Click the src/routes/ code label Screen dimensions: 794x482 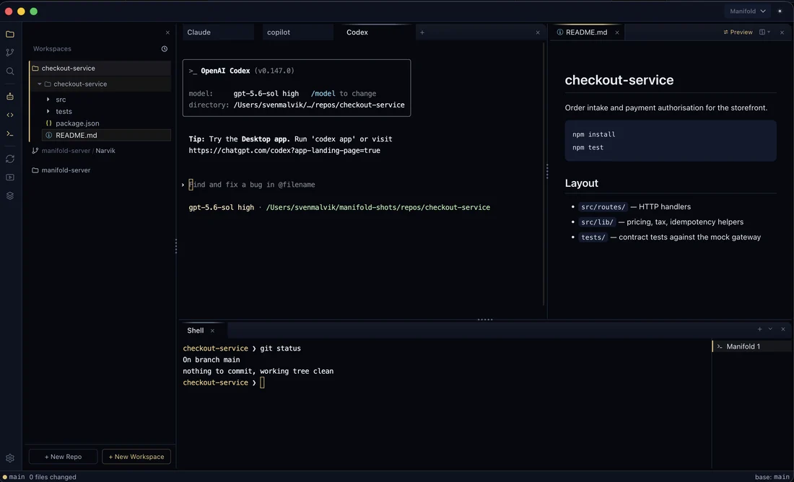603,207
